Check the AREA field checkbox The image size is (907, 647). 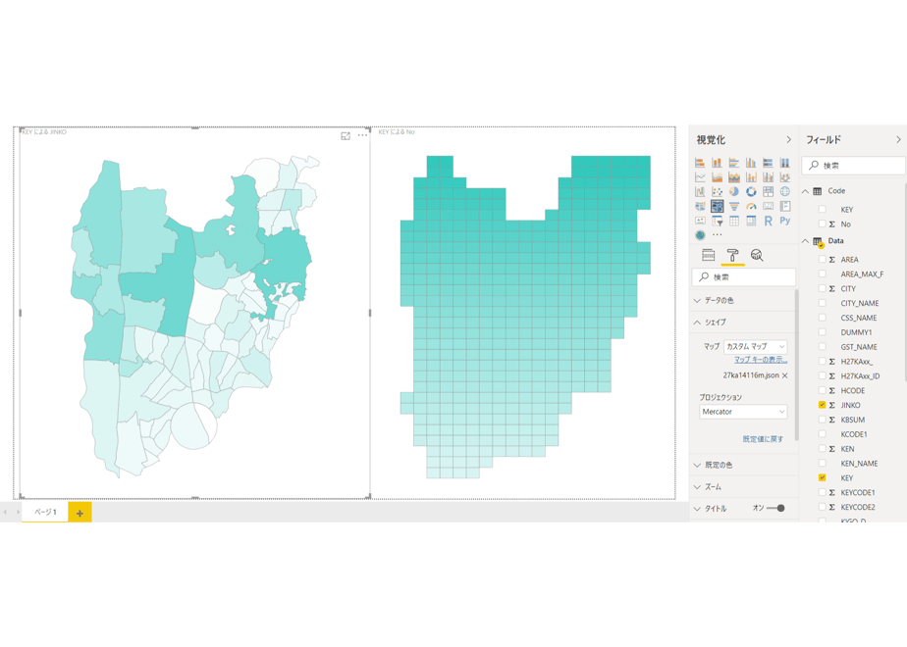[822, 260]
